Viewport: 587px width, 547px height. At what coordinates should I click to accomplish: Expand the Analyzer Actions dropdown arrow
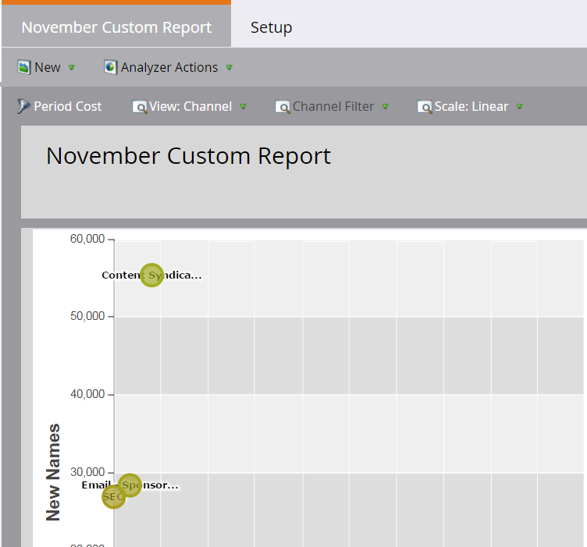tap(229, 68)
